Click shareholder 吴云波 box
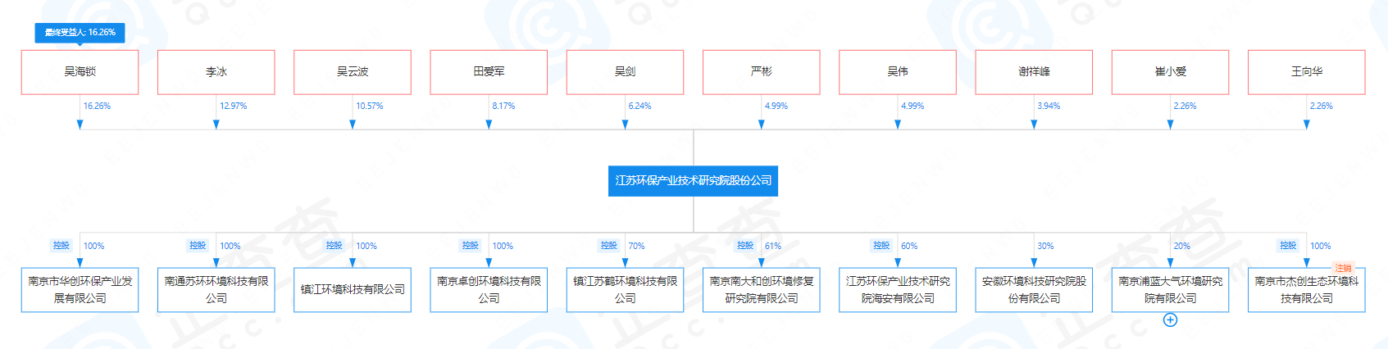This screenshot has width=1388, height=349. click(353, 72)
